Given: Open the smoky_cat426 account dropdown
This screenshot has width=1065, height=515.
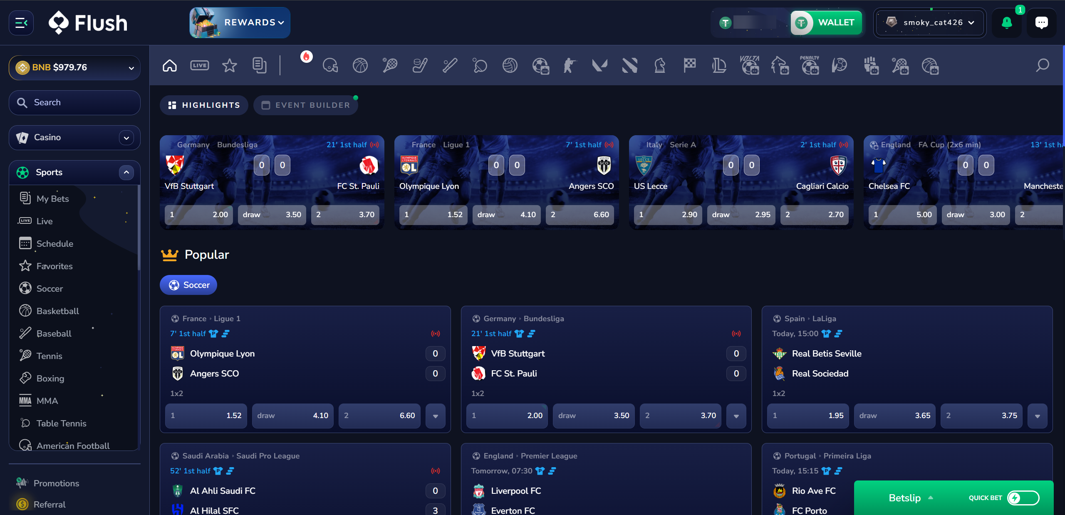Looking at the screenshot, I should (x=930, y=23).
